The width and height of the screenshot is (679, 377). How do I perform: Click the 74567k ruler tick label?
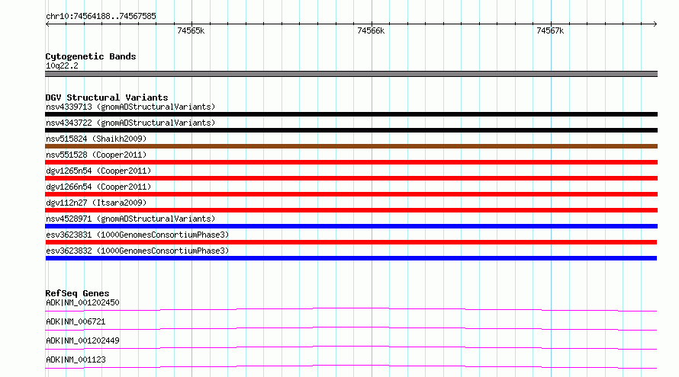point(550,30)
